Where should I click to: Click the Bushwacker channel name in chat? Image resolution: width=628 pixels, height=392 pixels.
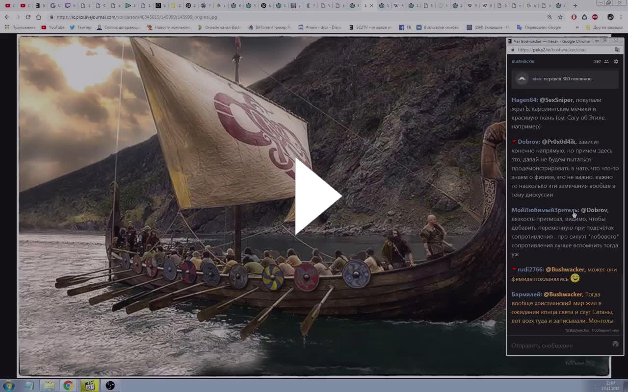(x=523, y=61)
